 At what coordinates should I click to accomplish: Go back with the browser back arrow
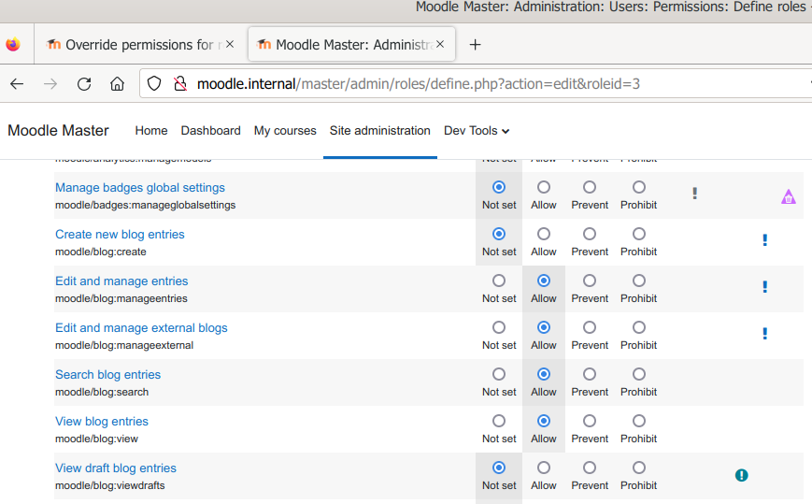[x=17, y=84]
